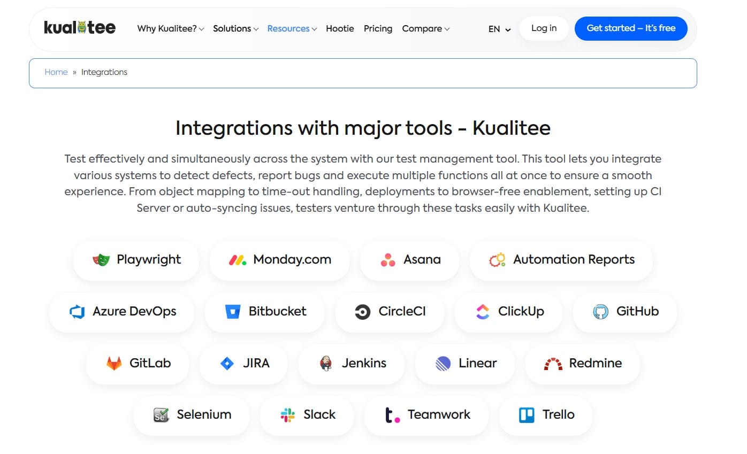
Task: Follow the Home breadcrumb link
Action: (x=56, y=72)
